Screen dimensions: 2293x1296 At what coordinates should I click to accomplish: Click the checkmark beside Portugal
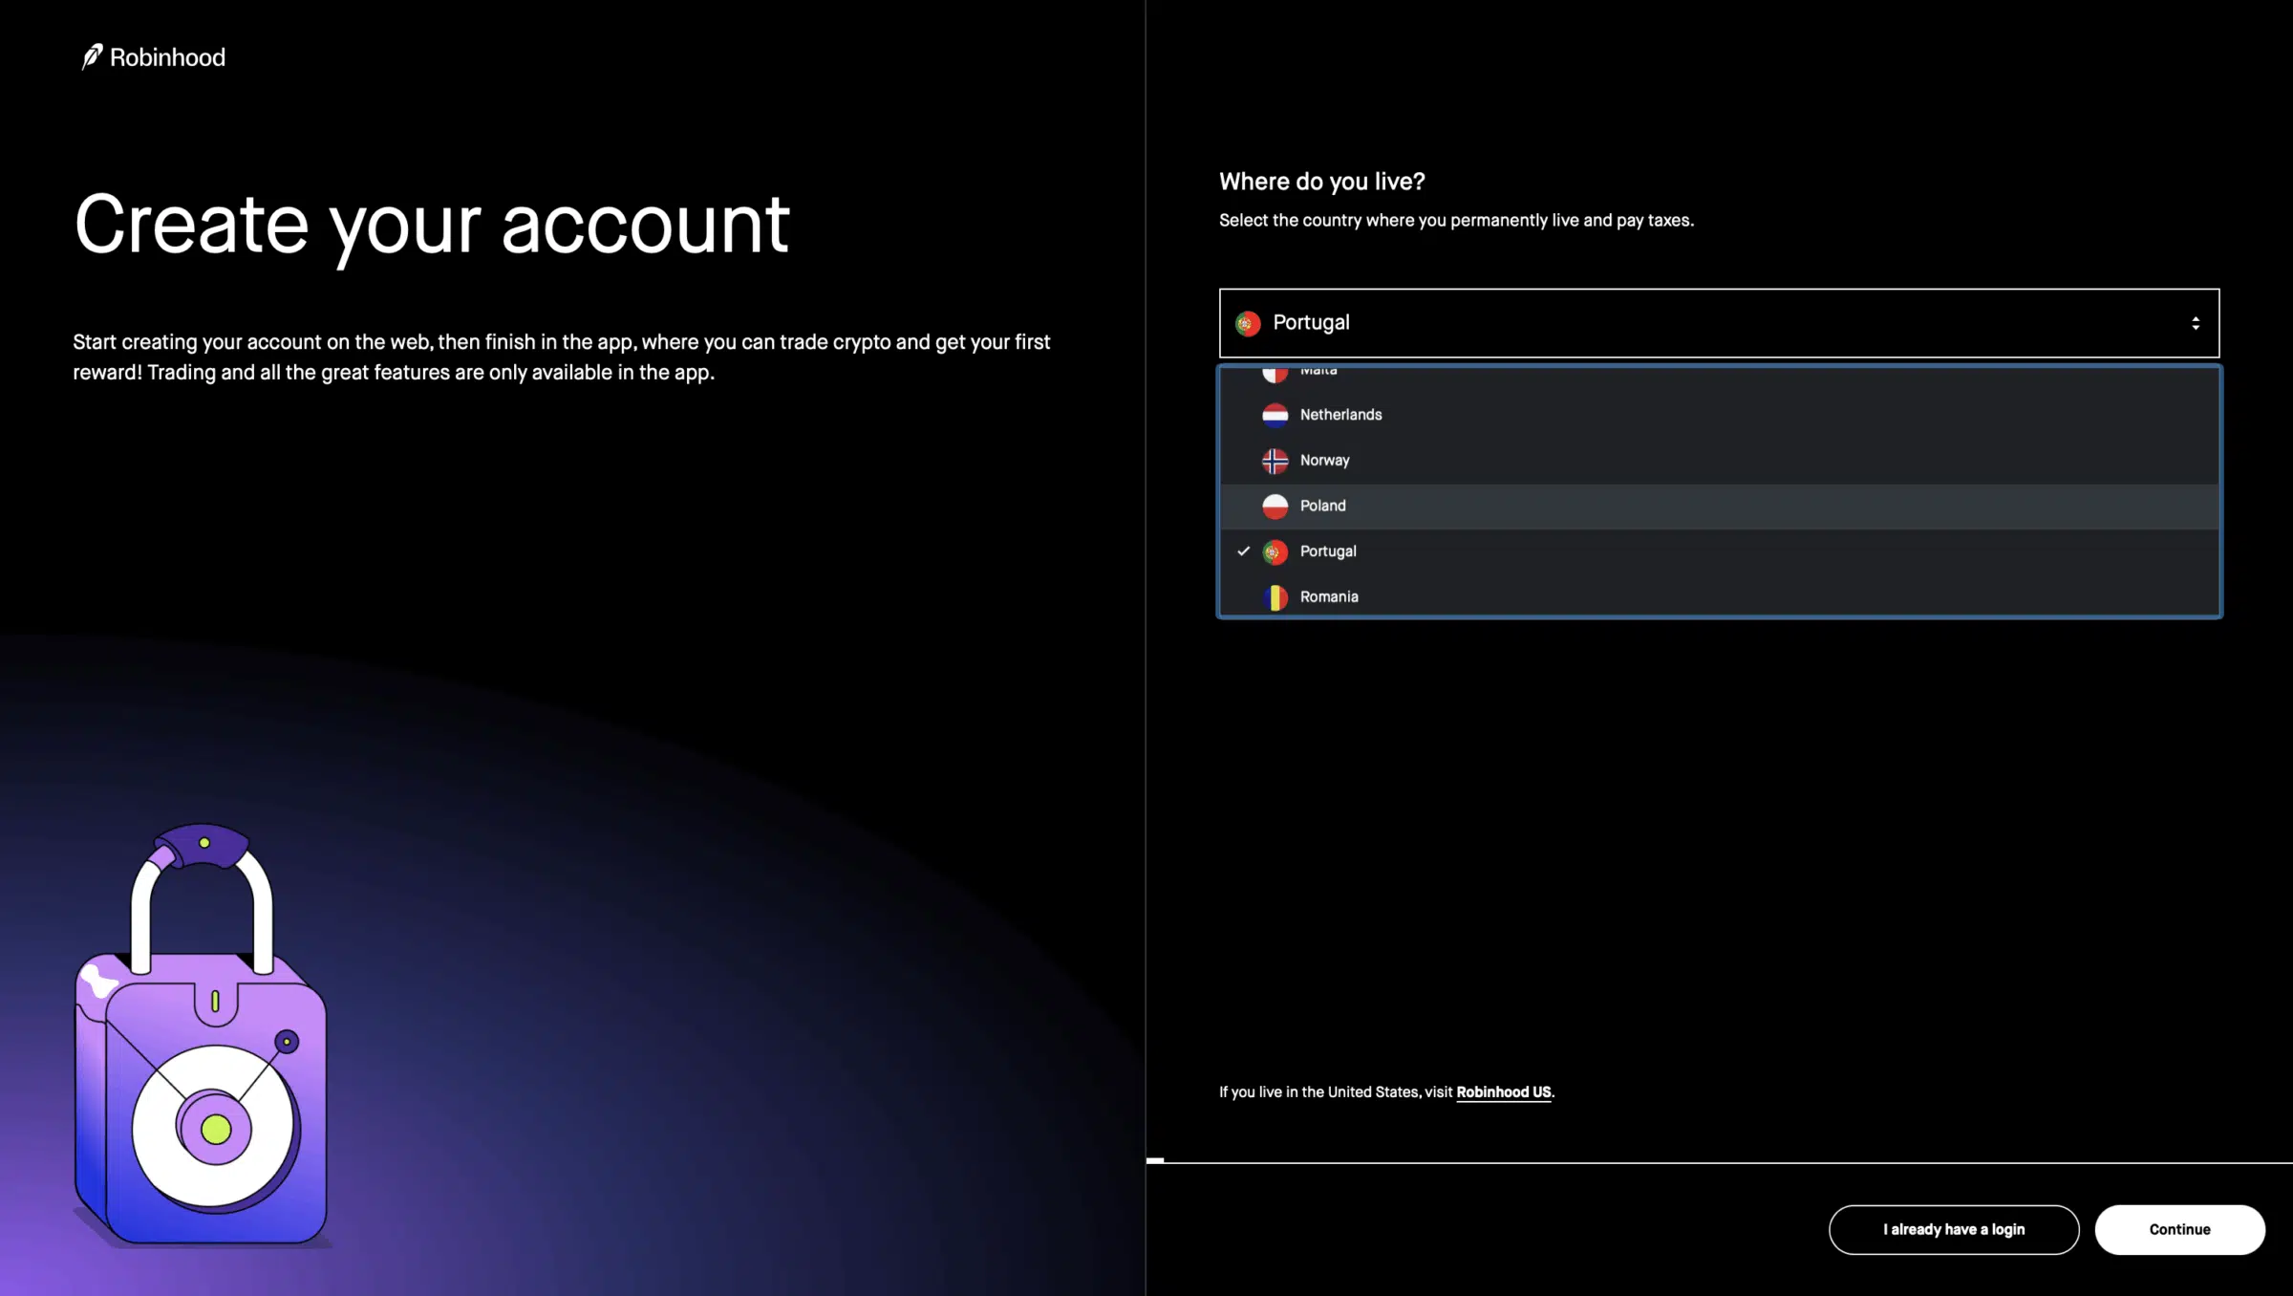click(x=1243, y=551)
